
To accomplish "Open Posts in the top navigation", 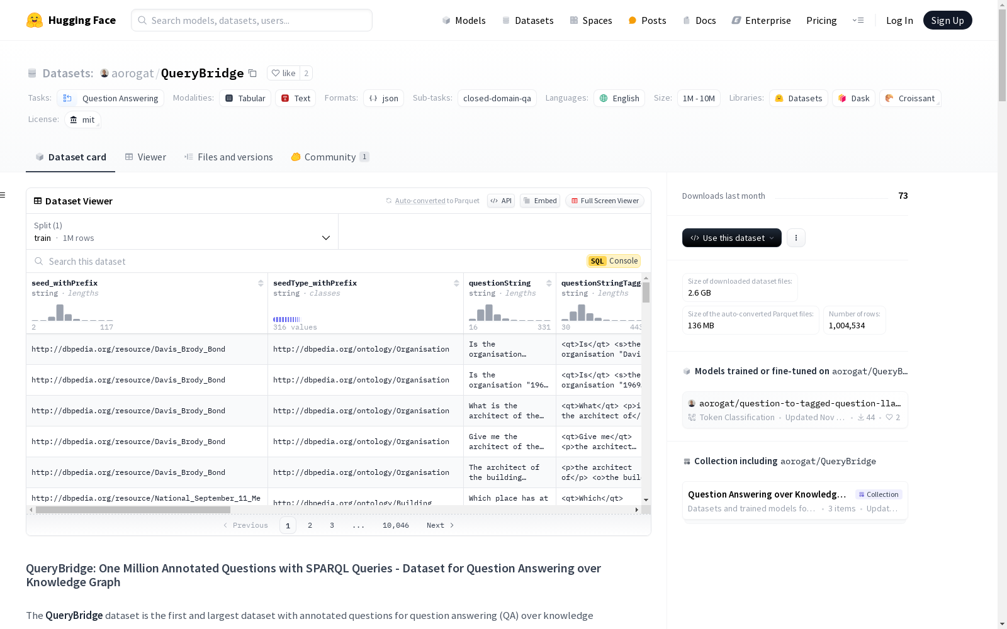I will pyautogui.click(x=648, y=21).
